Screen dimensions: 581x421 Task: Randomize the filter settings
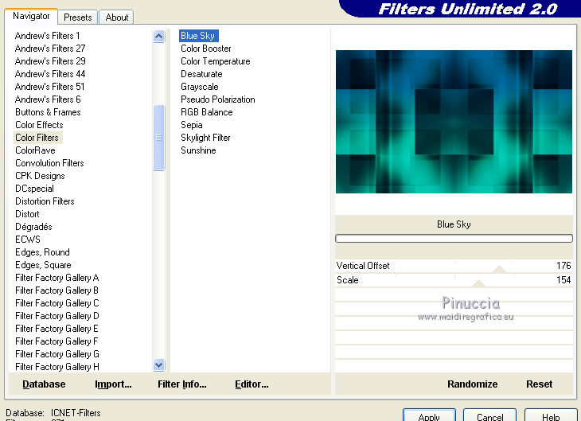point(473,384)
